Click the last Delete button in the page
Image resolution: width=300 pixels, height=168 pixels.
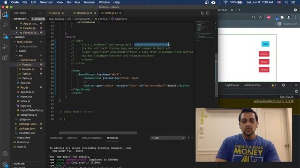264,70
